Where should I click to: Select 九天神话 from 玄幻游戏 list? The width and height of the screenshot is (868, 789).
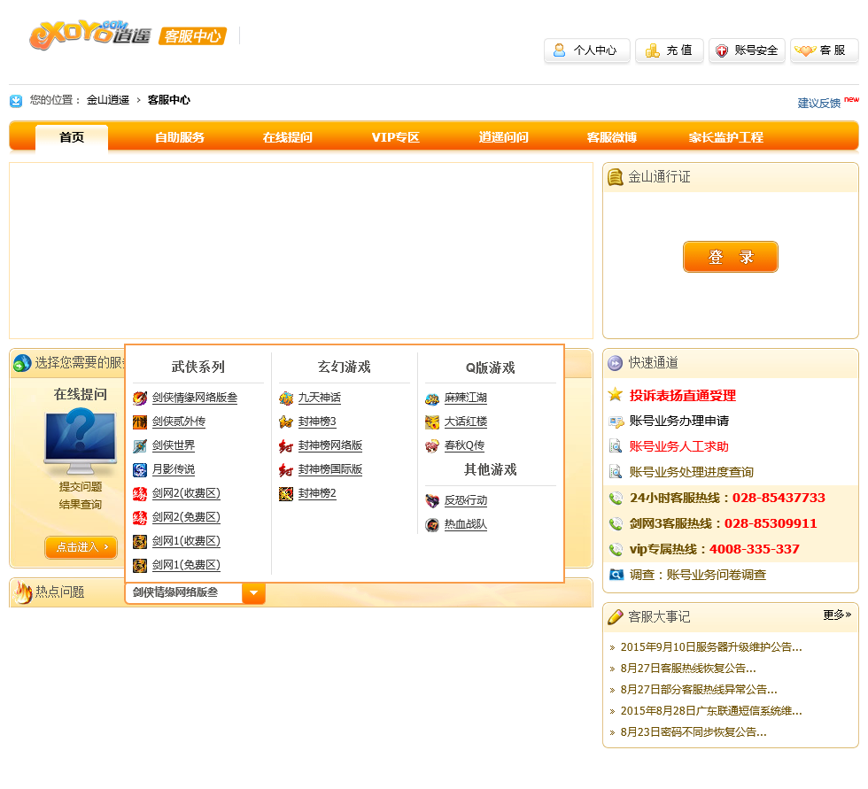(x=320, y=398)
